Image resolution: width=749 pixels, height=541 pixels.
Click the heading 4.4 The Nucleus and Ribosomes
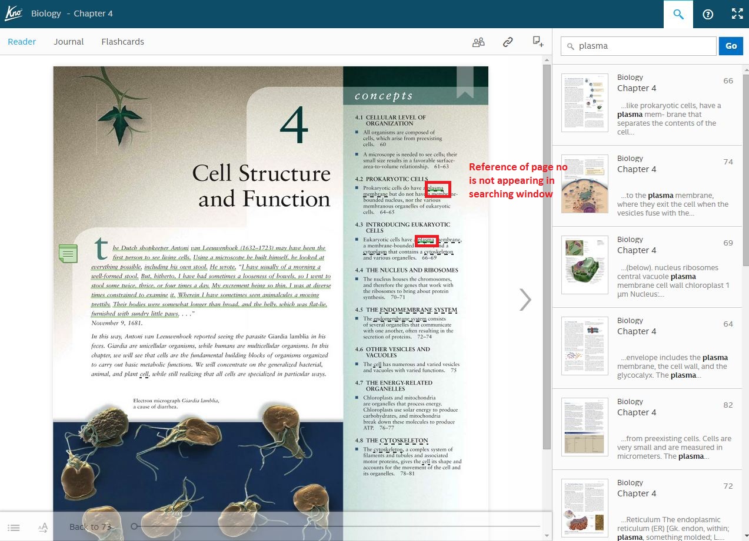407,270
